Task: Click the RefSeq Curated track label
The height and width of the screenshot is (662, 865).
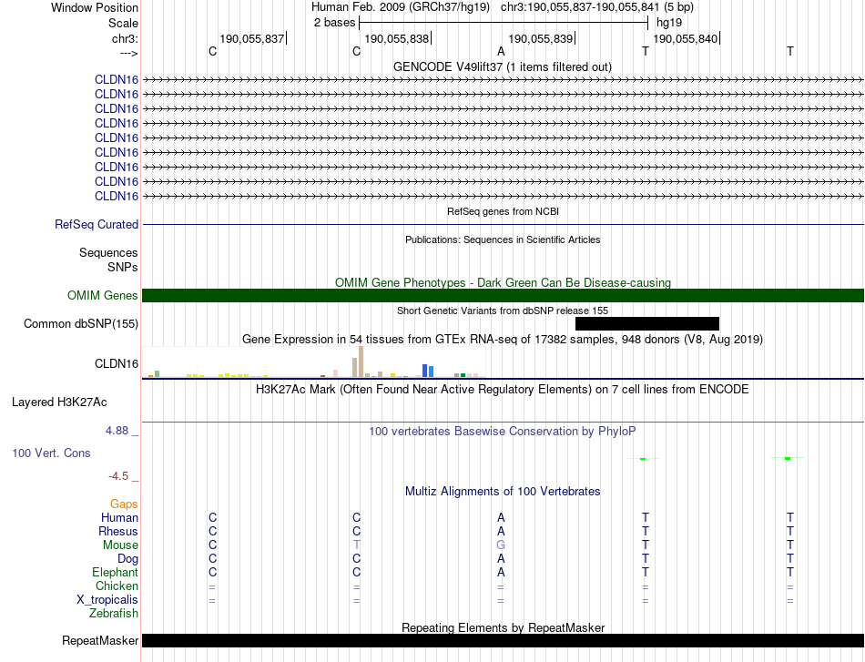Action: (x=97, y=225)
